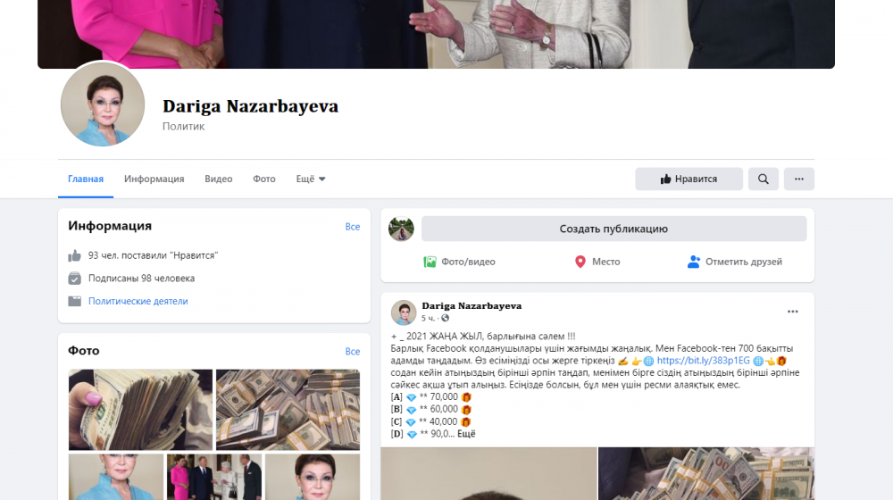Click Все link in Информация panel

353,227
